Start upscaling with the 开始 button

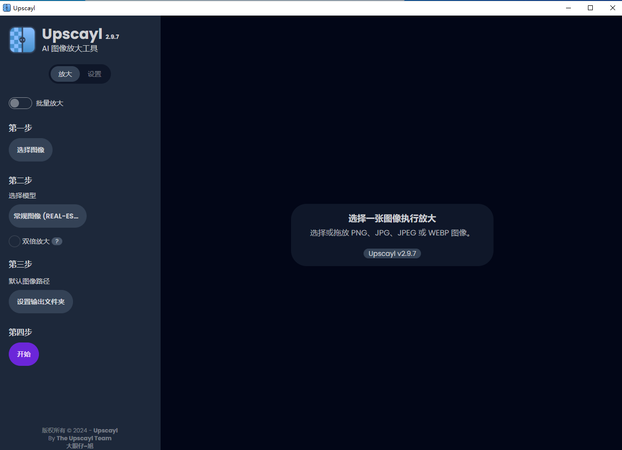(23, 354)
